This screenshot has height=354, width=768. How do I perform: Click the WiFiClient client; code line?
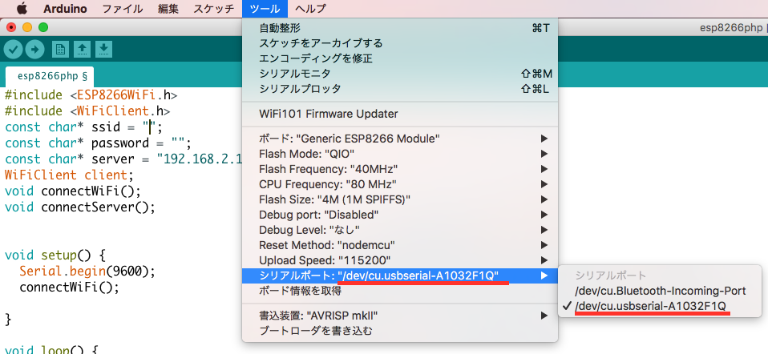(x=69, y=175)
